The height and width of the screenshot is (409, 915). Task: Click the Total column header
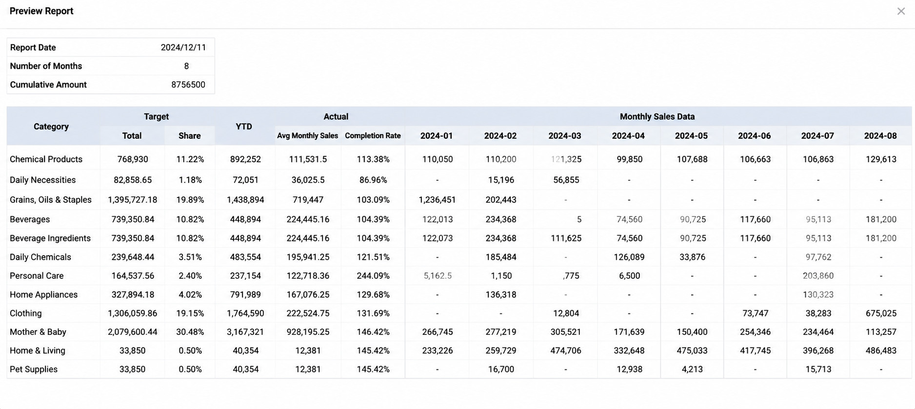tap(132, 136)
